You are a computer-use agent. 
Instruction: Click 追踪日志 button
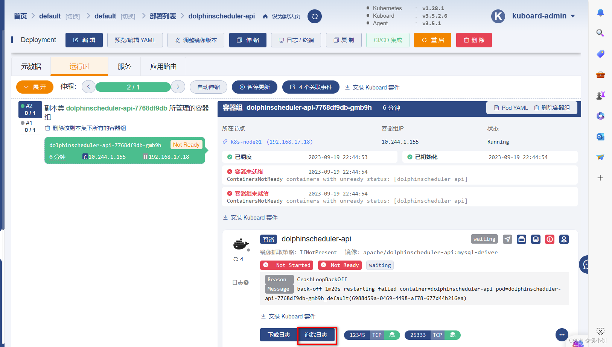coord(316,335)
